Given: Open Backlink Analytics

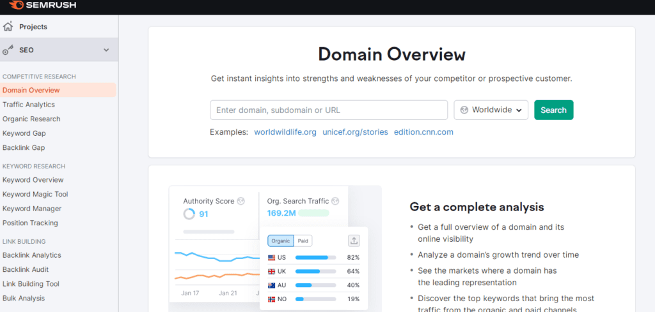Looking at the screenshot, I should coord(32,255).
